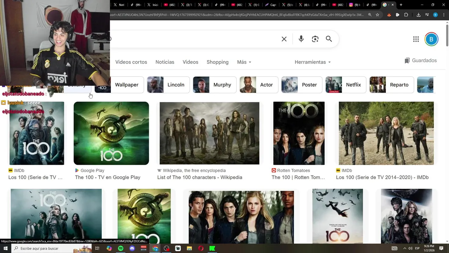449x253 pixels.
Task: Expand the Herramientas dropdown
Action: 313,62
